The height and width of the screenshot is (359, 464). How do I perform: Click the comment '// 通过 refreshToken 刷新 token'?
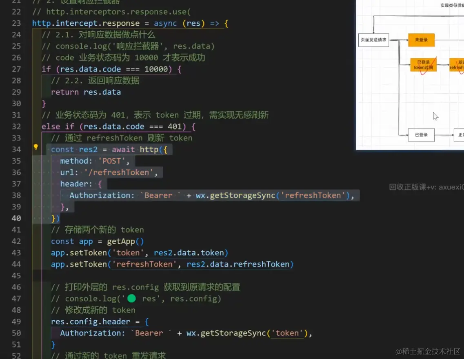tap(122, 138)
